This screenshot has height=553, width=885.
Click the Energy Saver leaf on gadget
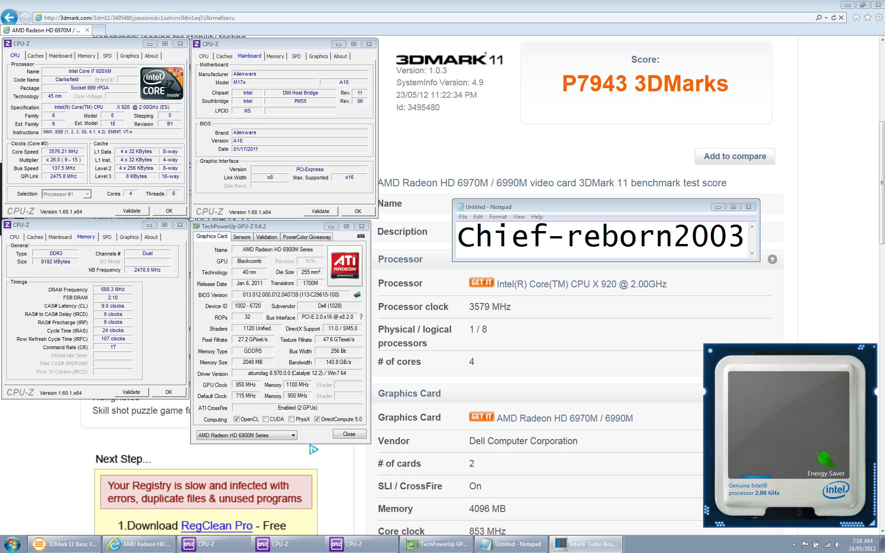coord(825,460)
